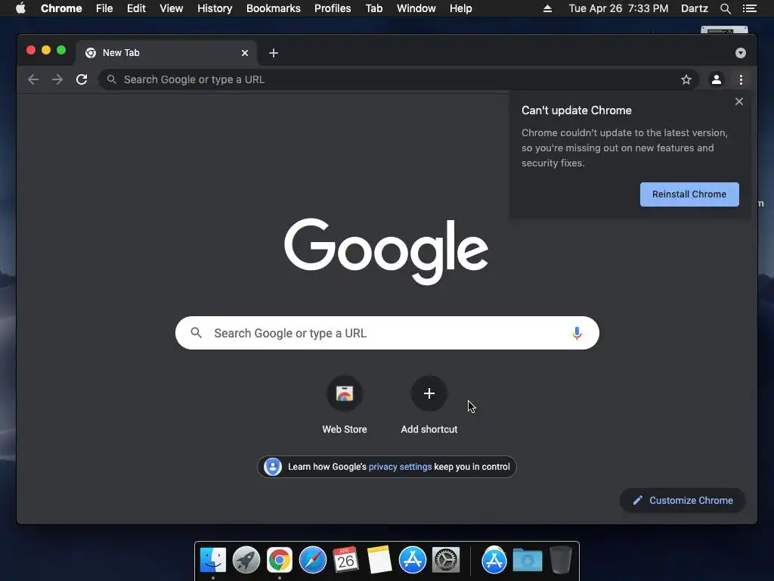The width and height of the screenshot is (774, 581).
Task: Open the Edit menu
Action: click(x=136, y=8)
